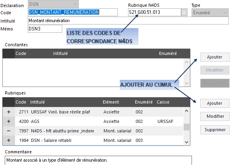Screen dimensions: 230x166
Task: Click the Code field DSN_MONTANT_REMUNERATION
Action: (73, 12)
